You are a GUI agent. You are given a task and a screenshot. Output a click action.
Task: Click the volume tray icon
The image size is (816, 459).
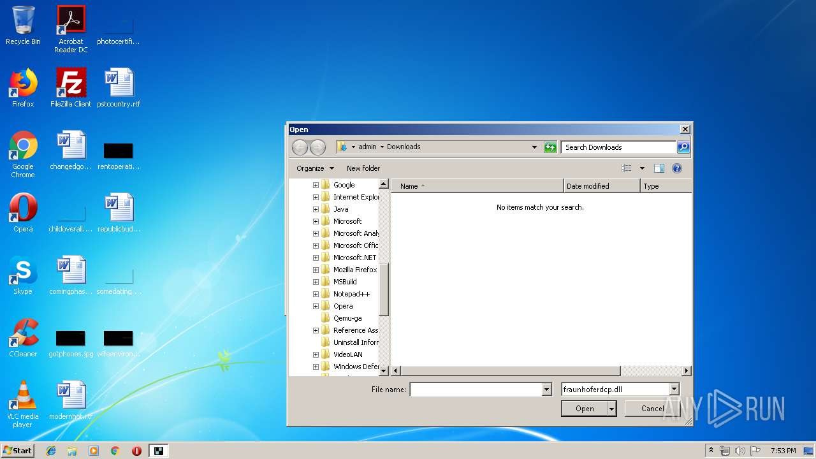[740, 451]
